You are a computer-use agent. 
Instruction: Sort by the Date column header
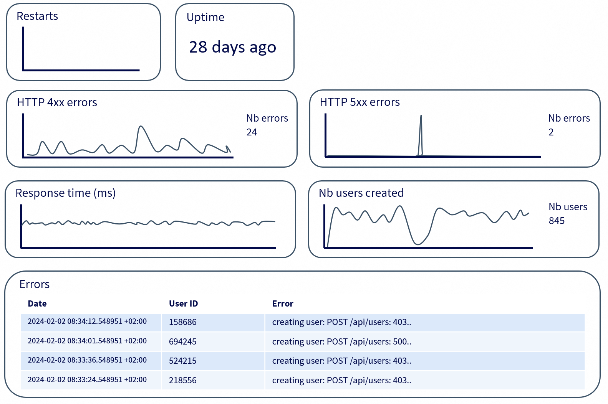tap(37, 304)
